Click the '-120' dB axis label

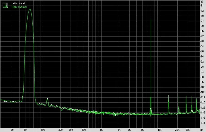point(203,102)
